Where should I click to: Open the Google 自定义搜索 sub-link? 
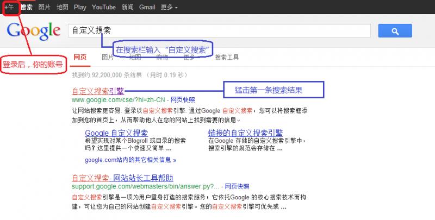click(116, 133)
